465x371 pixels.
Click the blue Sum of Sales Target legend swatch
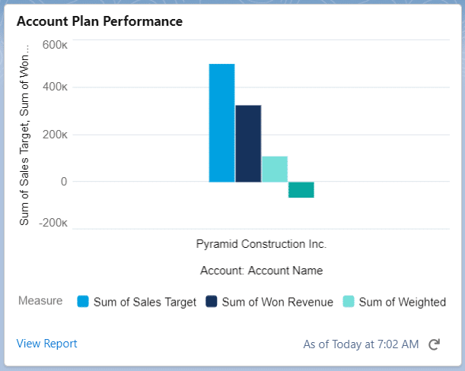click(x=83, y=302)
